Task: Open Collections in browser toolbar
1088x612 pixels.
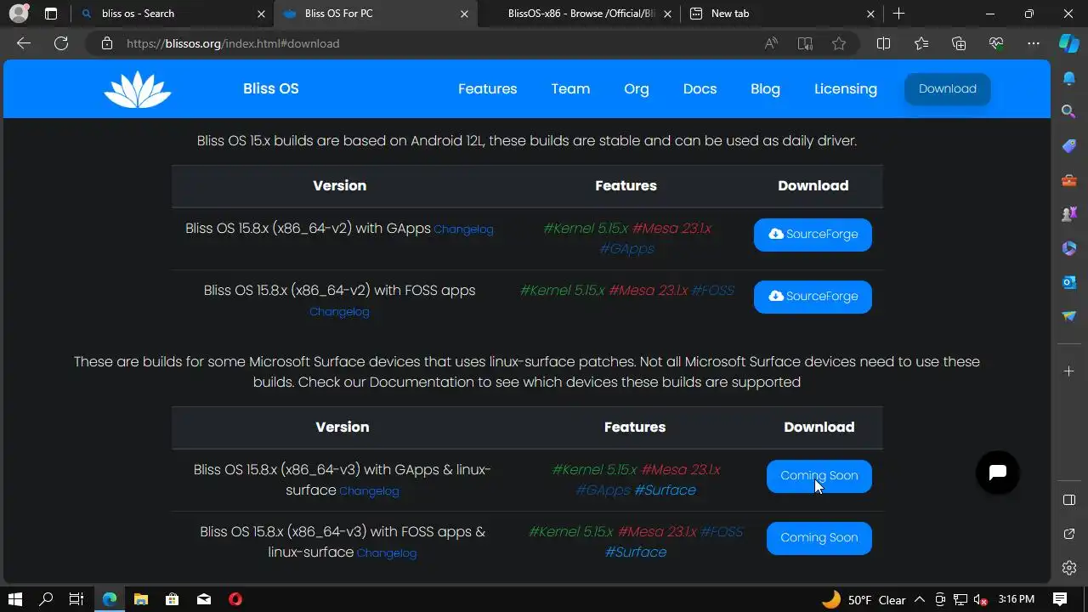Action: [959, 43]
